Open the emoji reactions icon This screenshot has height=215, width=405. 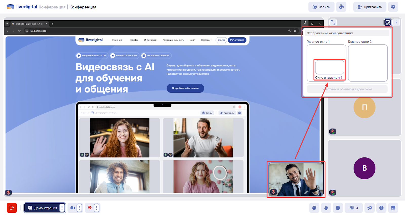click(x=314, y=208)
